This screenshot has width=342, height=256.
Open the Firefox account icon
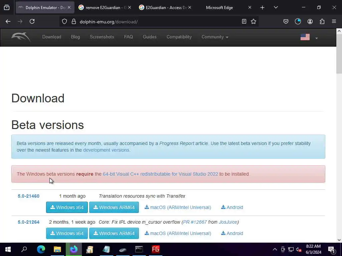click(x=310, y=21)
